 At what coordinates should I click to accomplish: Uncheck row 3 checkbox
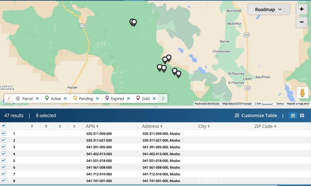[4, 147]
